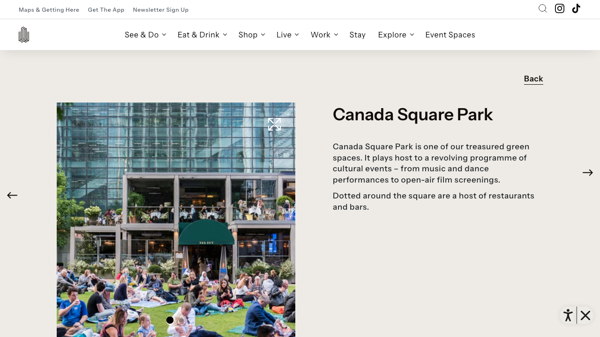Open the Instagram icon
Image resolution: width=600 pixels, height=337 pixels.
coord(559,8)
